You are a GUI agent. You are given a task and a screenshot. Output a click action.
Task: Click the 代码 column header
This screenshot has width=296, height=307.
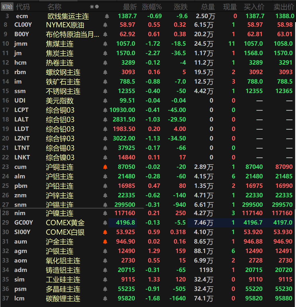point(23,7)
